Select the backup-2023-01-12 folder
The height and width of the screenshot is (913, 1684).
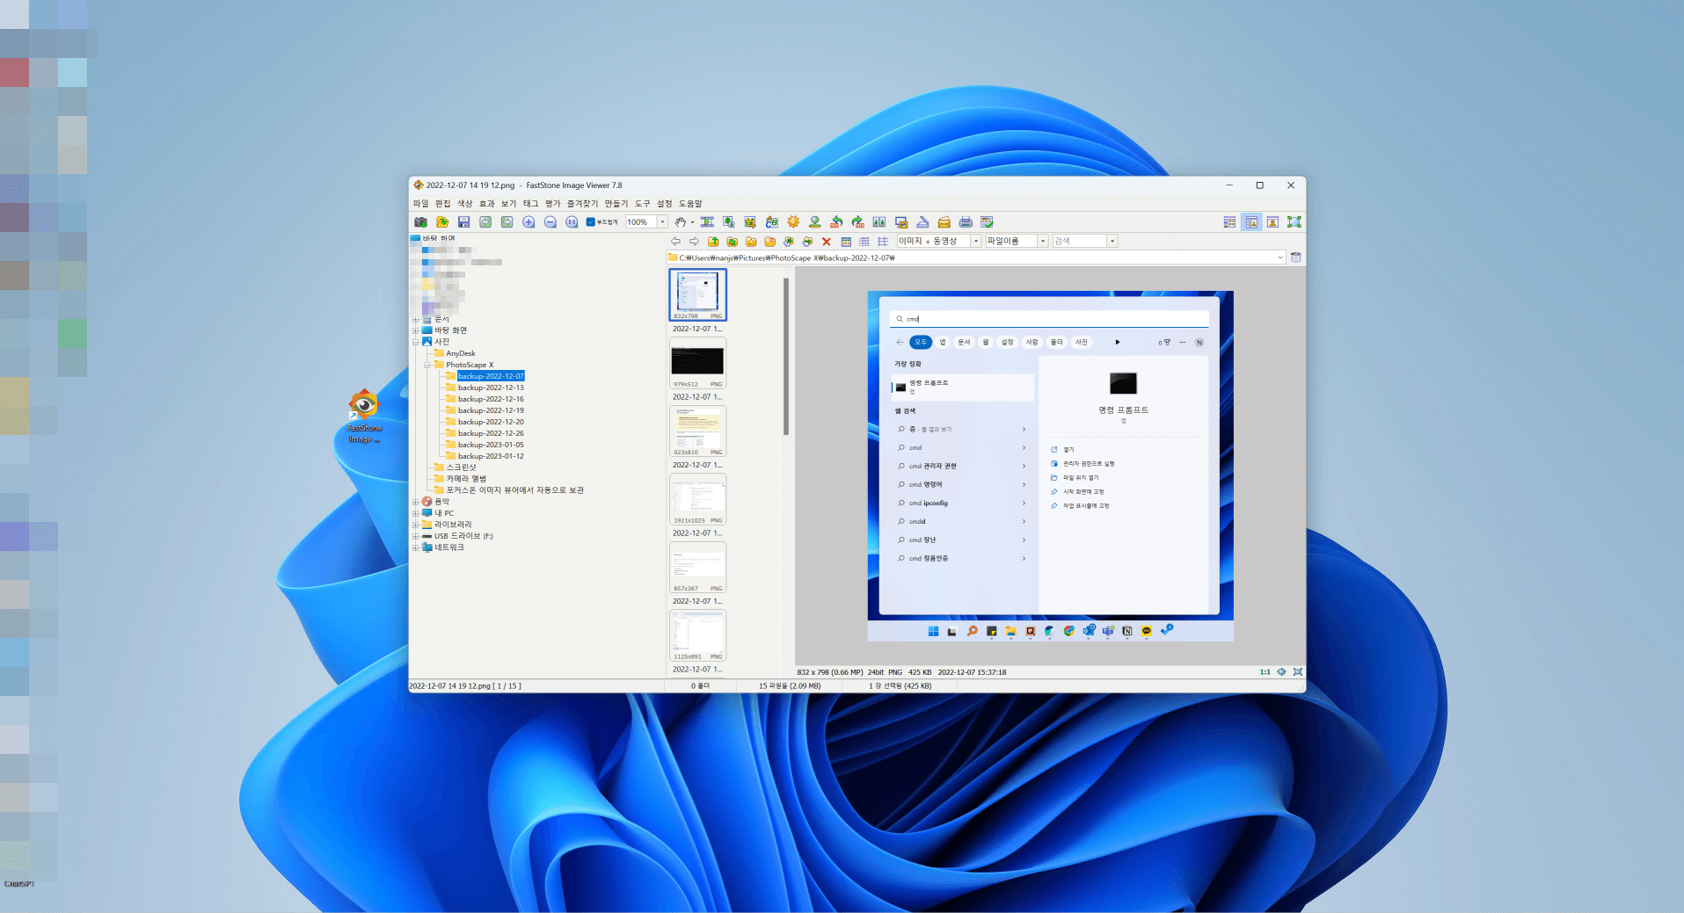point(491,456)
